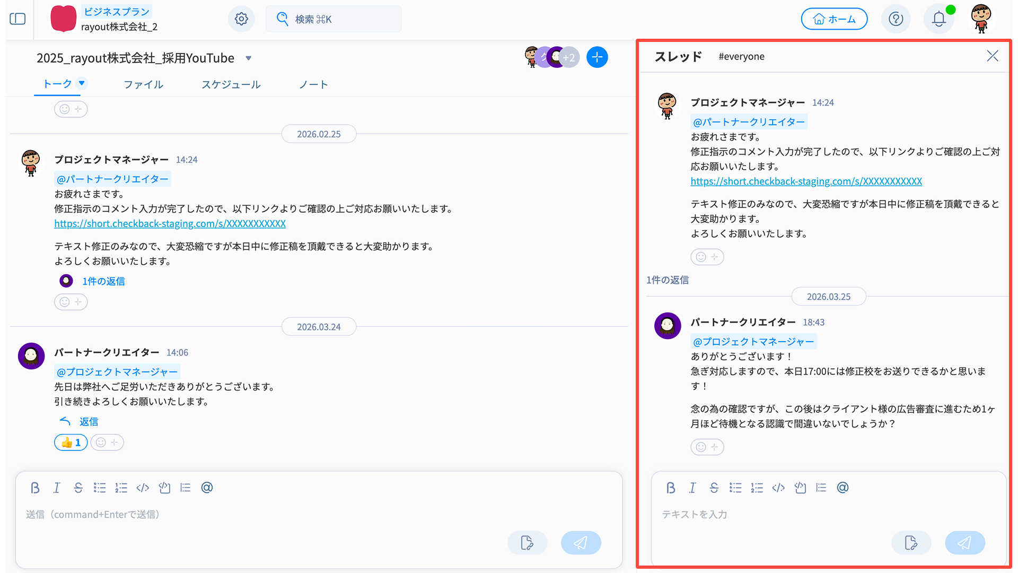Viewport: 1018px width, 573px height.
Task: Click the ホーム button
Action: (x=834, y=19)
